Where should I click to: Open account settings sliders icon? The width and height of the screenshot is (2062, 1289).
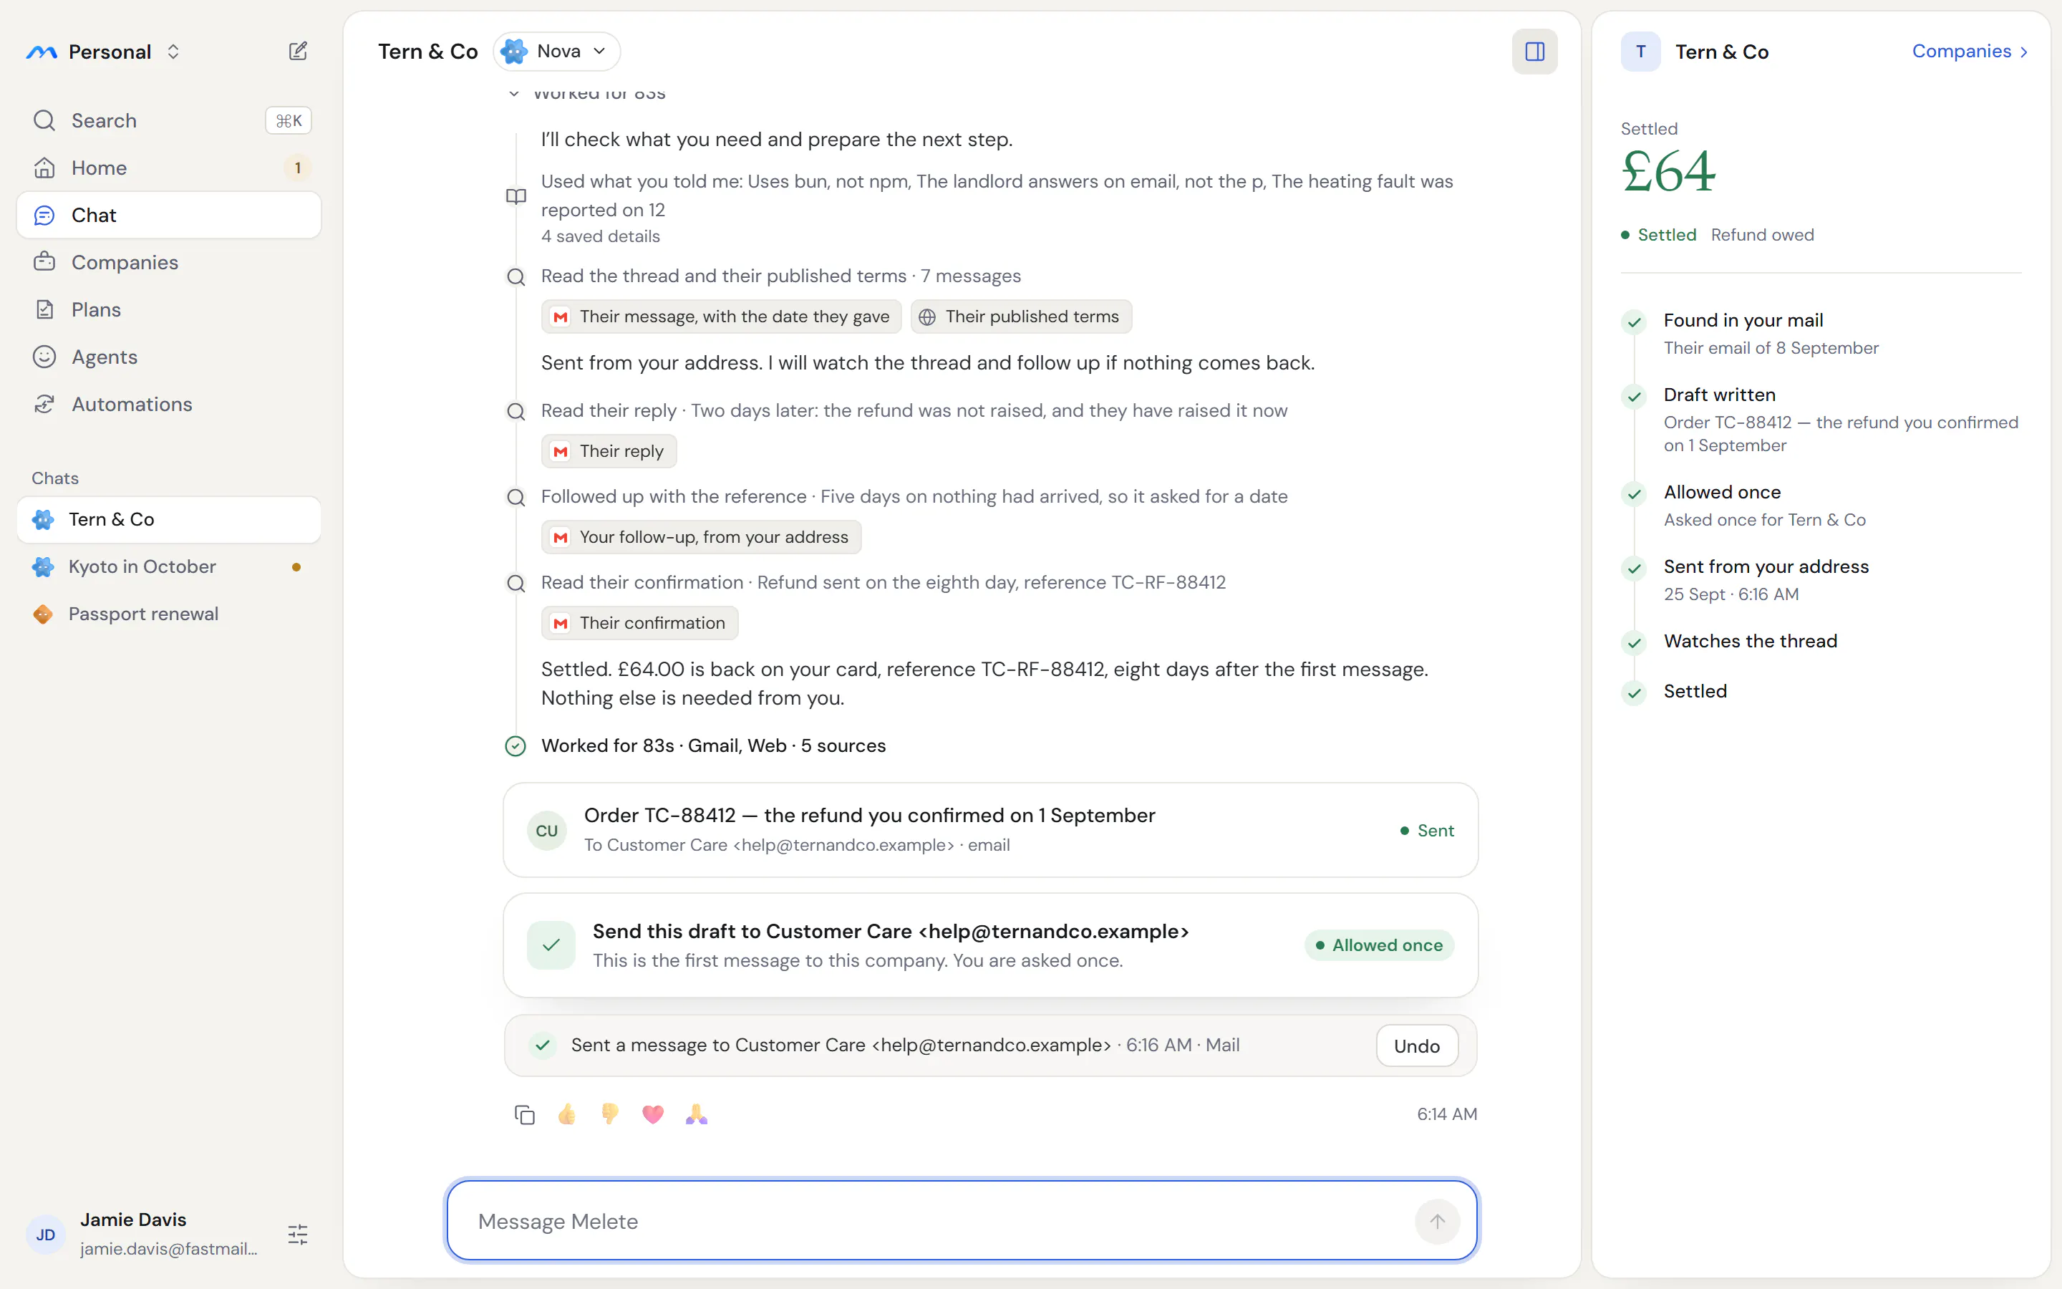tap(297, 1235)
